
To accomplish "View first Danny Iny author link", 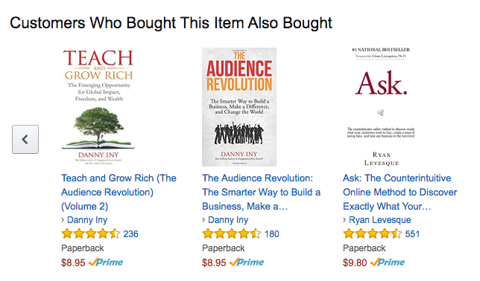I will [87, 220].
